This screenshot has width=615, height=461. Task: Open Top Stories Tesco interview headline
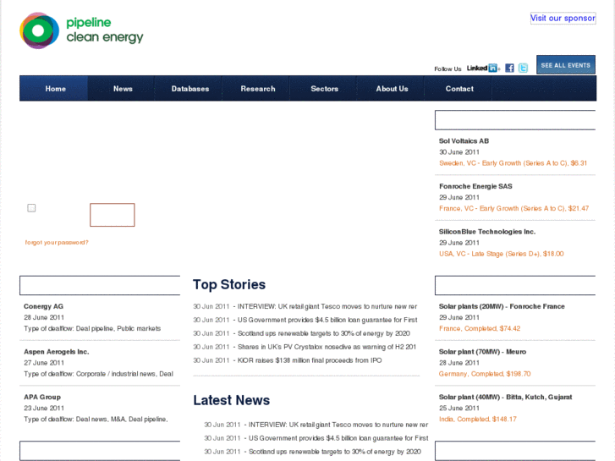pyautogui.click(x=327, y=306)
